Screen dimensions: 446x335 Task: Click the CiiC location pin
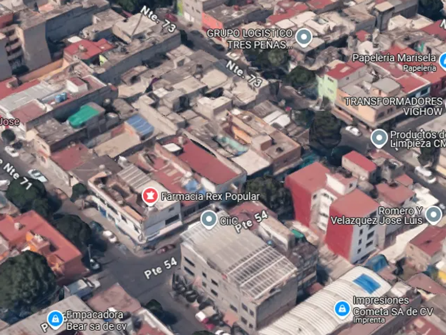(x=209, y=220)
